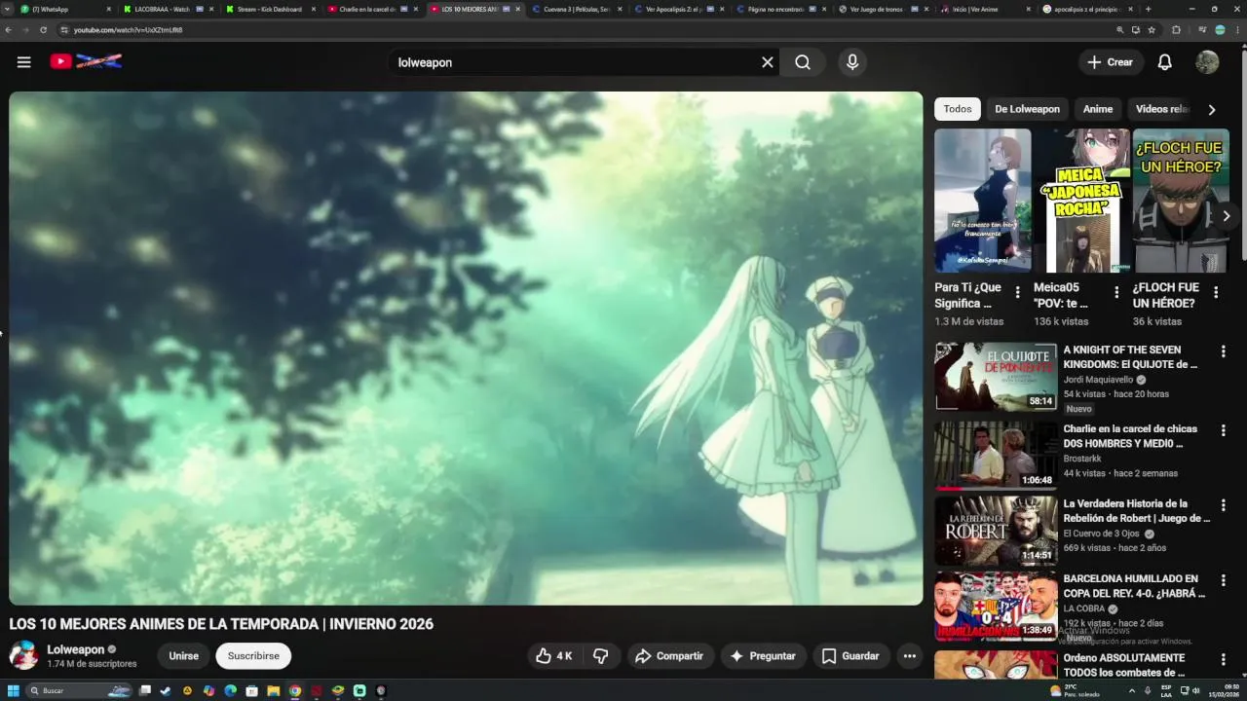This screenshot has height=701, width=1247.
Task: Go back with browser back arrow
Action: pos(9,30)
